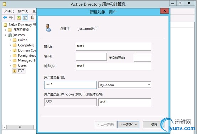Click the 用户 OU icon
This screenshot has width=197, height=134.
tap(15, 71)
